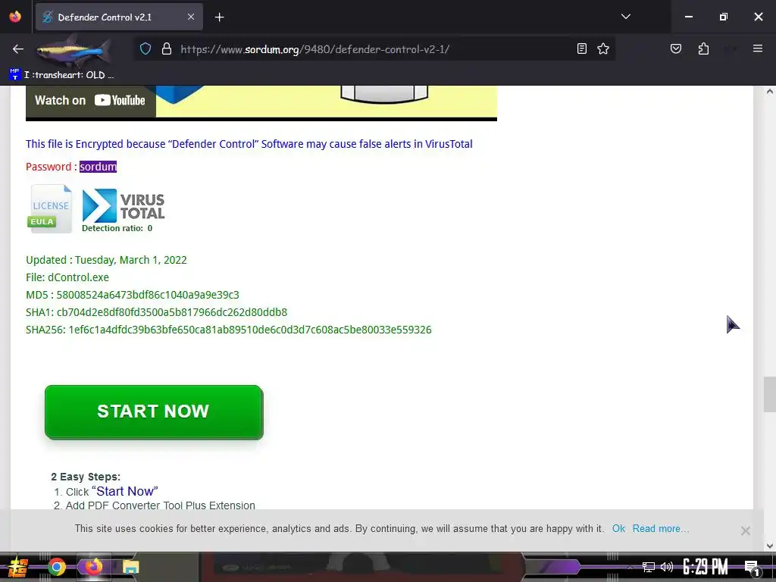Viewport: 776px width, 582px height.
Task: Open the Start menu on taskbar
Action: [18, 567]
